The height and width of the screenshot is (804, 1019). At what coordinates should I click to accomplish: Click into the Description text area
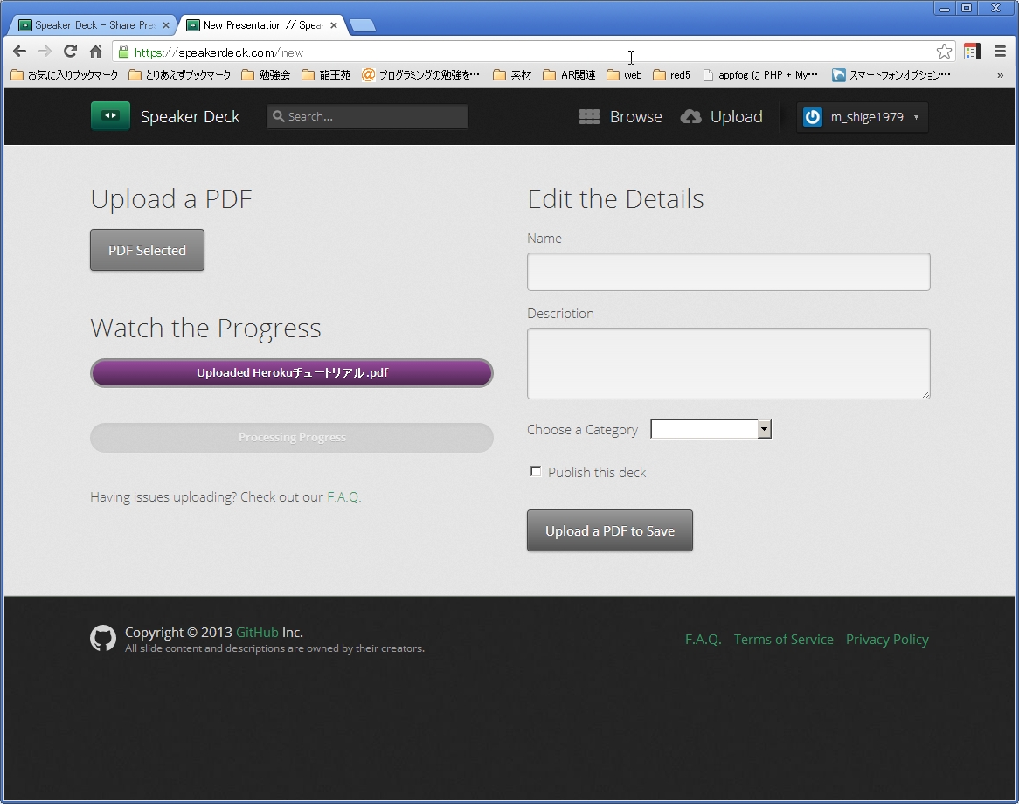click(x=729, y=364)
